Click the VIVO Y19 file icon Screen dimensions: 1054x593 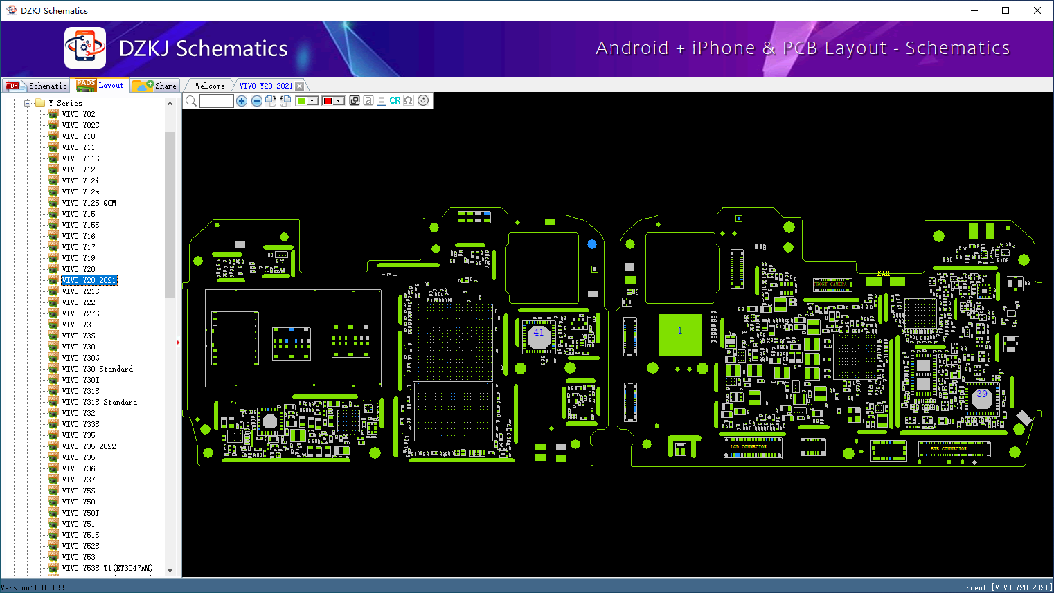coord(53,258)
